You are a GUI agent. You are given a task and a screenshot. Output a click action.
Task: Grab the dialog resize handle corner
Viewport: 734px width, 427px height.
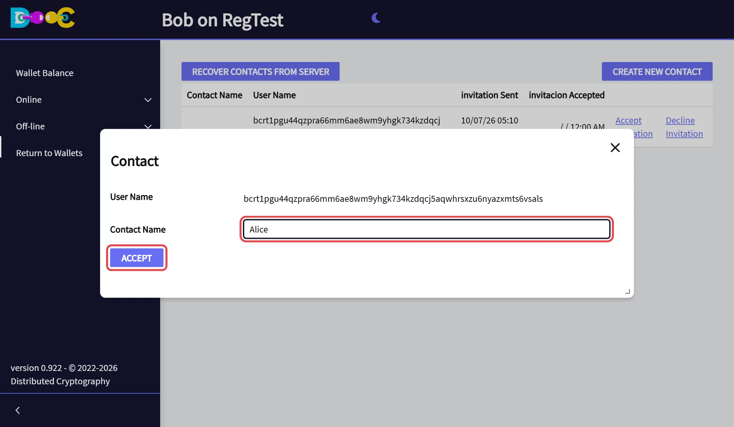[x=627, y=291]
